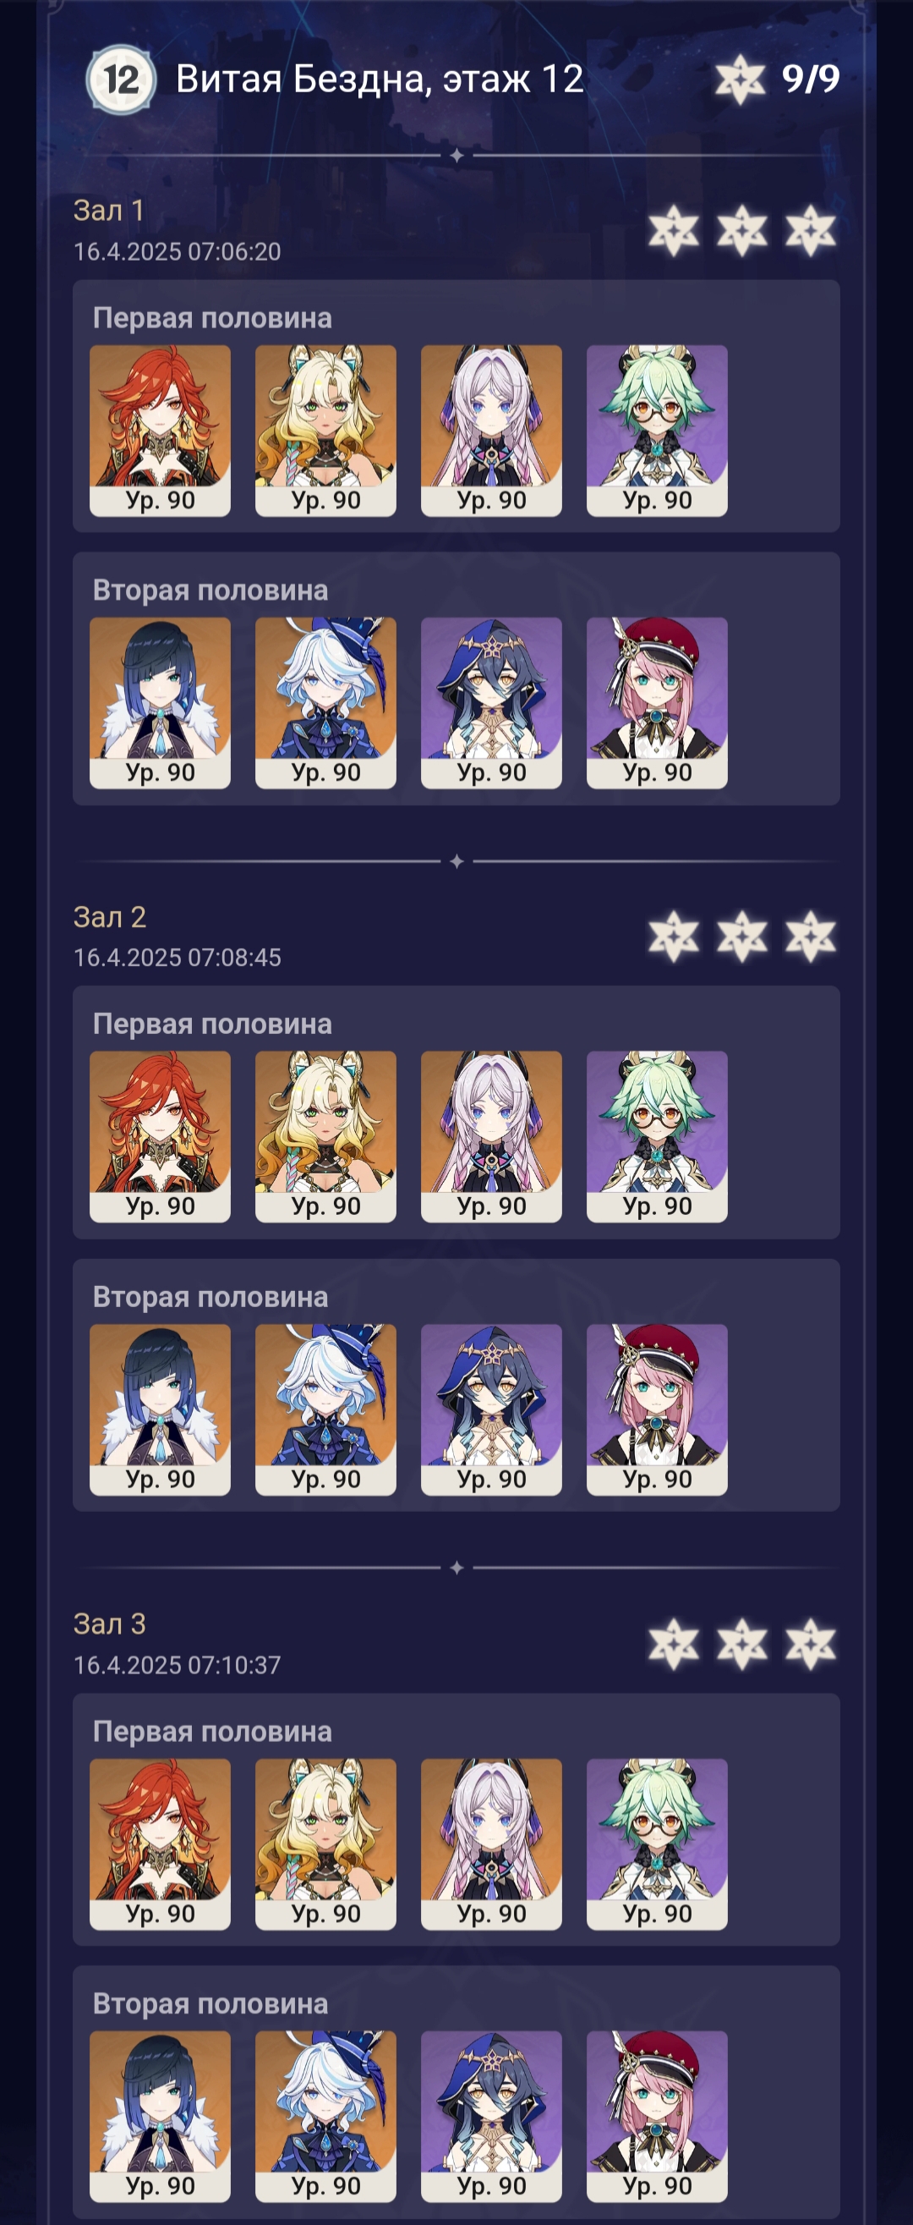Tap the Витая Бездна, этаж 12 title

point(380,80)
